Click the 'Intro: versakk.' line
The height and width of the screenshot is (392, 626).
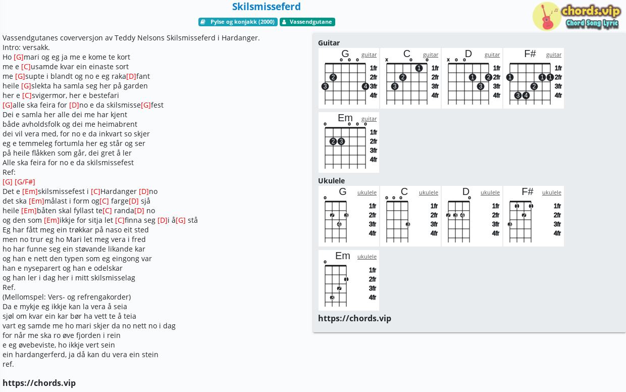tap(26, 47)
